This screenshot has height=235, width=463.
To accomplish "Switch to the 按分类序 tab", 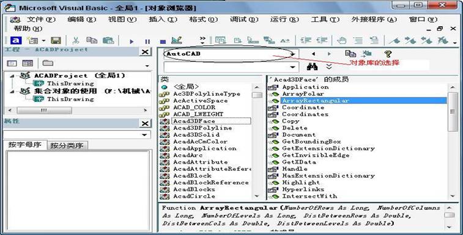I will [67, 145].
